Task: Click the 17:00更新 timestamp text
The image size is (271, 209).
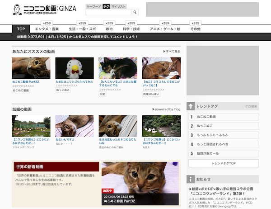Action: click(x=251, y=106)
